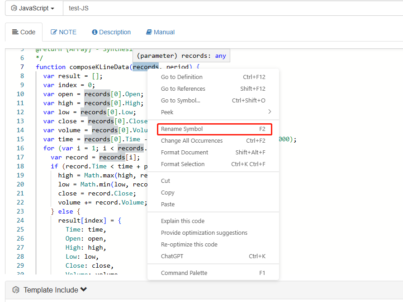Select Go to Definition from context menu
The image size is (403, 302).
pos(182,77)
